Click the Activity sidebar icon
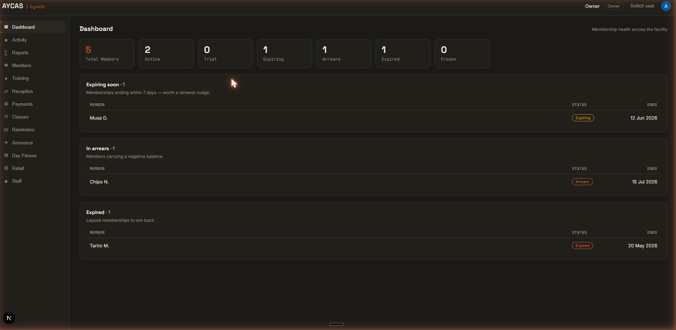 tap(6, 40)
